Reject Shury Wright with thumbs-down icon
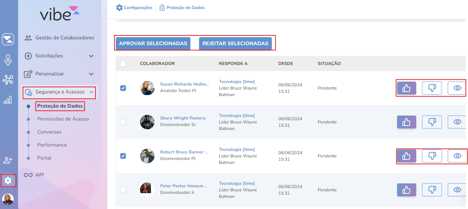This screenshot has width=468, height=209. 432,122
